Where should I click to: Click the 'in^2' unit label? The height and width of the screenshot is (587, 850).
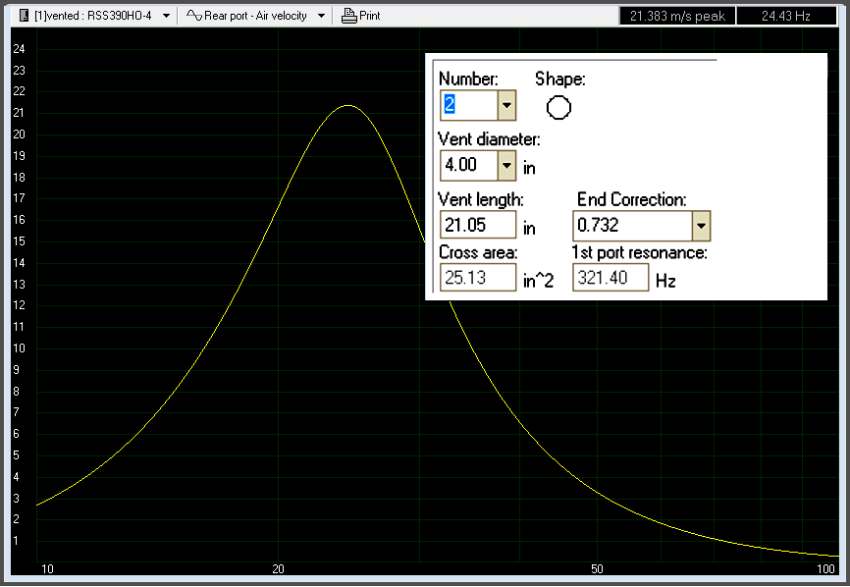point(538,281)
